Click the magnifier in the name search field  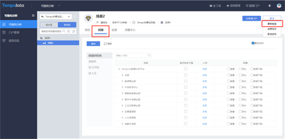click(149, 55)
